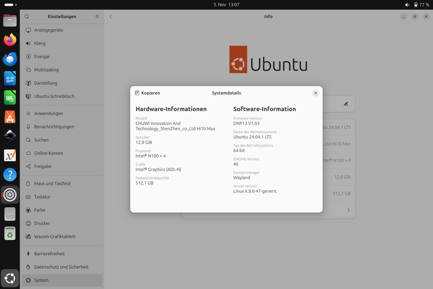Open Anwendungen settings

click(x=62, y=113)
